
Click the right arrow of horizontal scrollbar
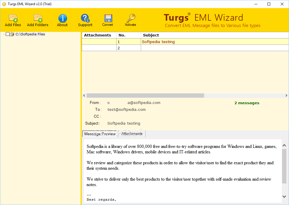pos(286,95)
